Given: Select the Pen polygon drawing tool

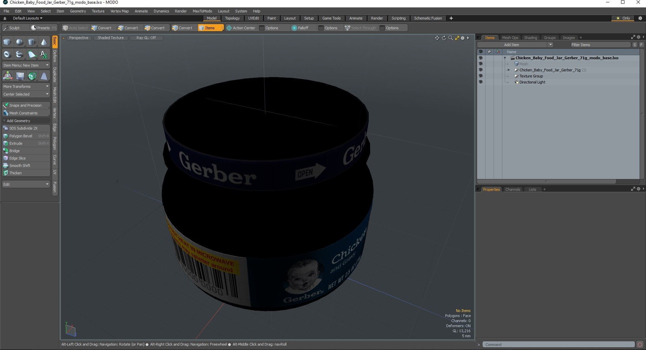Looking at the screenshot, I should tap(32, 54).
